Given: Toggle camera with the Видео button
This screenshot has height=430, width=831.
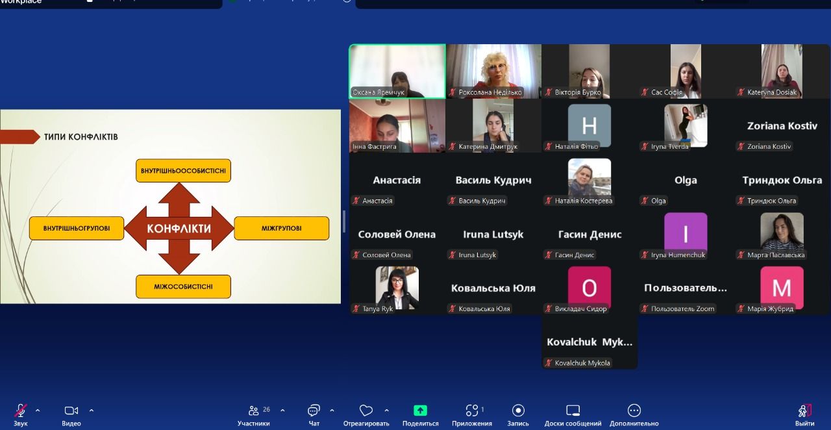Looking at the screenshot, I should tap(71, 411).
